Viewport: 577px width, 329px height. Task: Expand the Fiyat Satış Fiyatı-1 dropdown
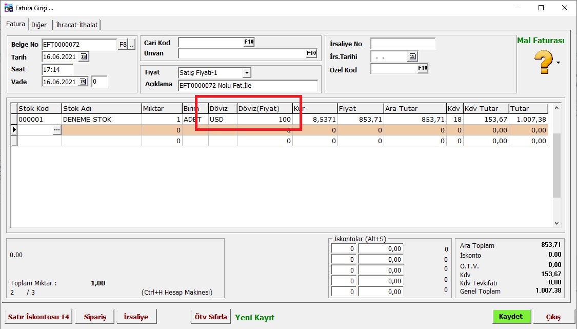click(247, 73)
